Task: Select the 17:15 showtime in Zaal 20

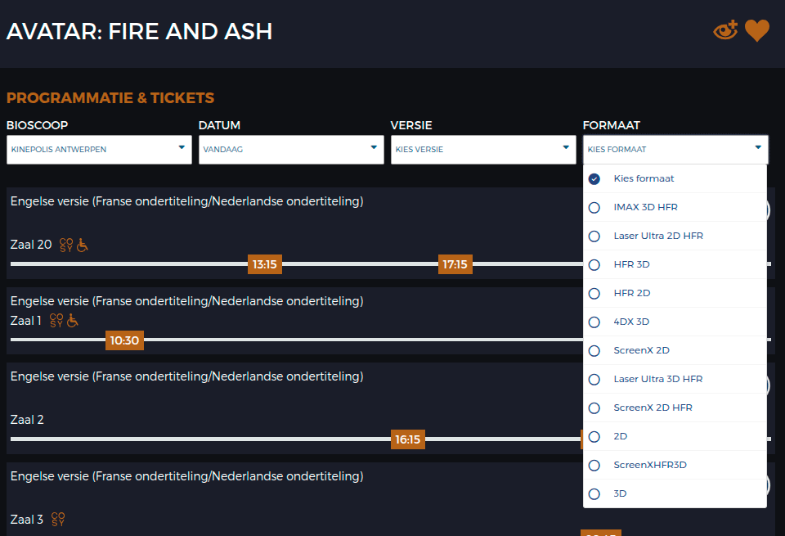Action: tap(455, 264)
